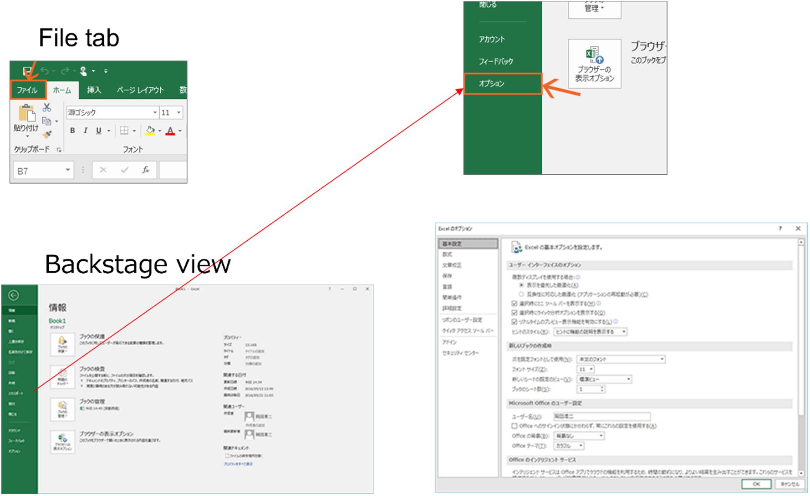
Task: Select the Format Painter brush icon
Action: [x=47, y=134]
